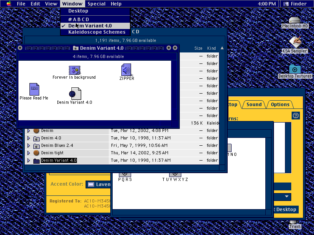The width and height of the screenshot is (314, 235).
Task: Click the "Denim Blues 2.4" name in the list
Action: (x=57, y=145)
